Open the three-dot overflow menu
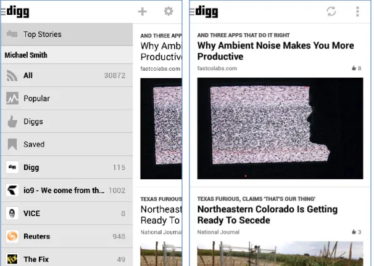Screen dimensions: 374x266 (x=357, y=12)
